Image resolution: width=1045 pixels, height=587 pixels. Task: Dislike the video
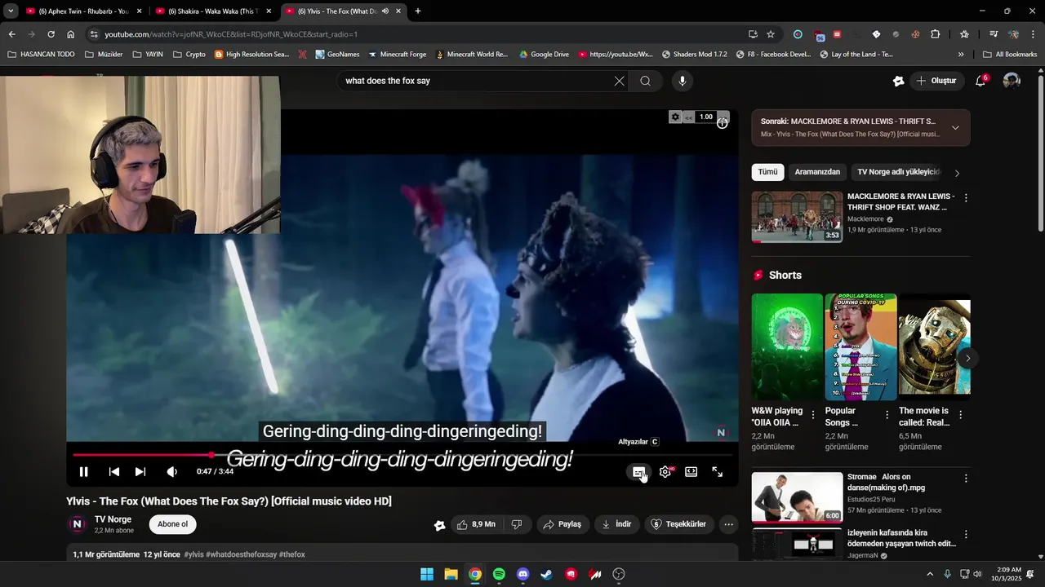[517, 524]
